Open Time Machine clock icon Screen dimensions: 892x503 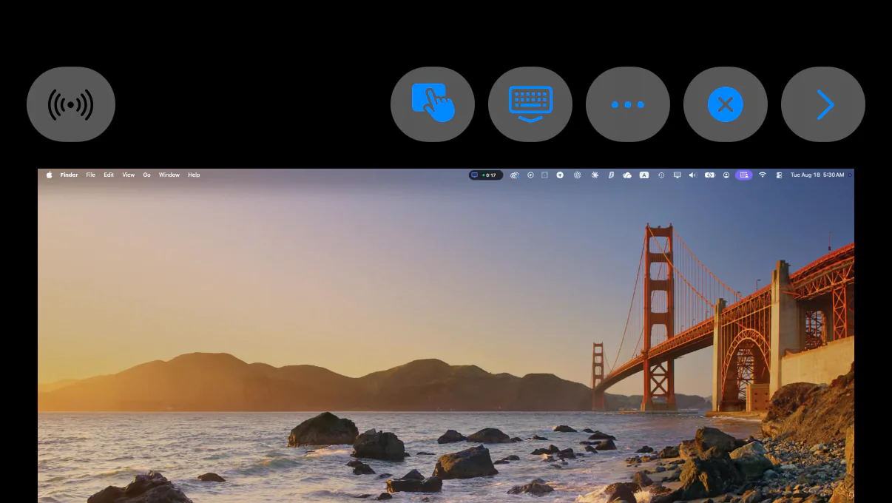(x=661, y=175)
